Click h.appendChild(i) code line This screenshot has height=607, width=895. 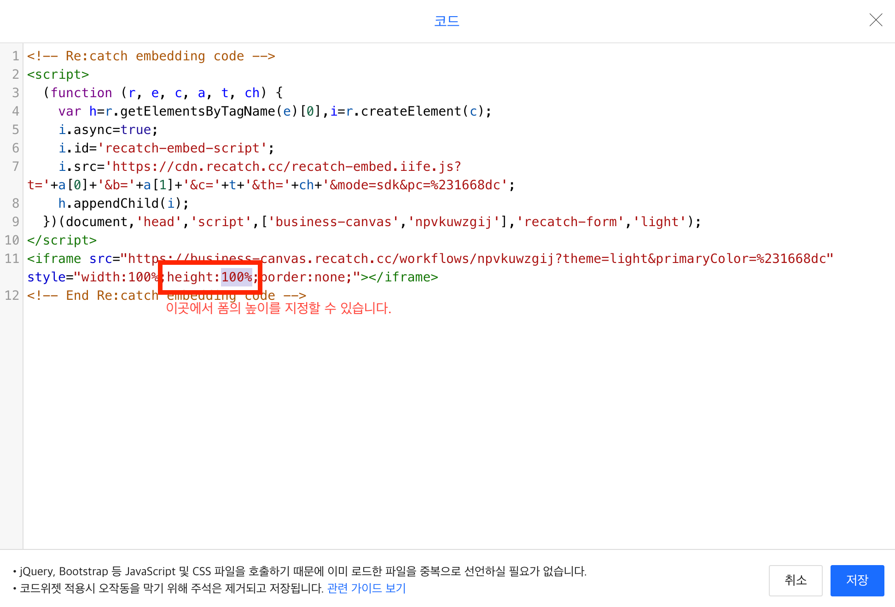click(123, 204)
